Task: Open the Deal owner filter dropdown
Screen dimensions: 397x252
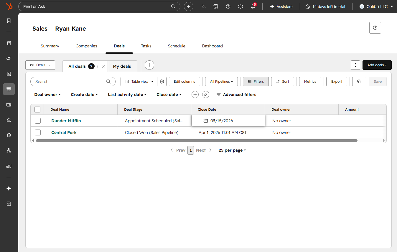Action: [47, 94]
